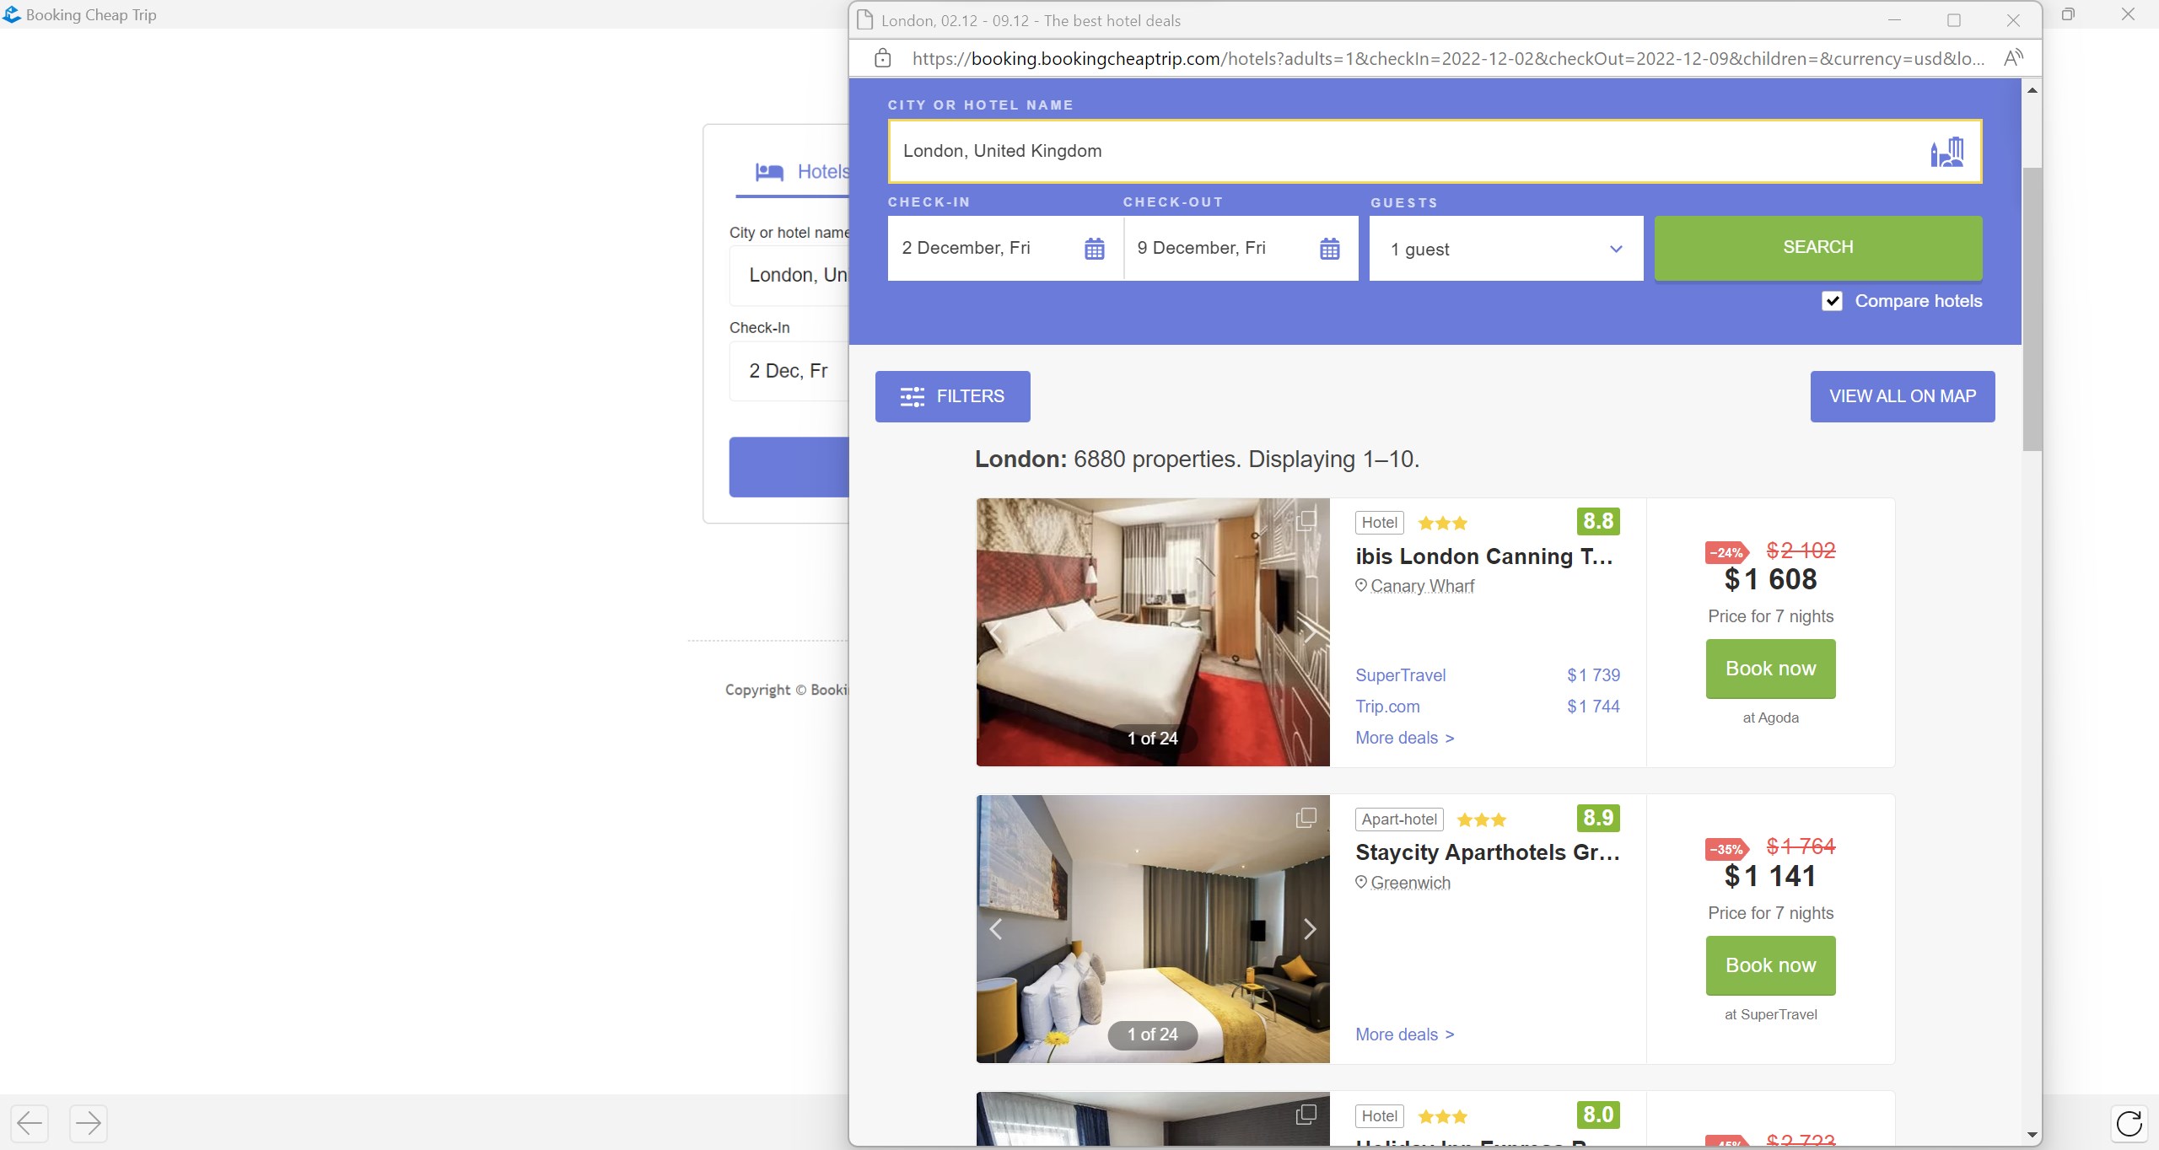
Task: Expand More deals for Staycity Aparthotels
Action: pos(1404,1034)
